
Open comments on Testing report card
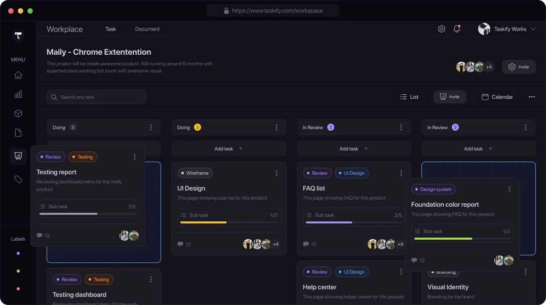[x=43, y=236]
